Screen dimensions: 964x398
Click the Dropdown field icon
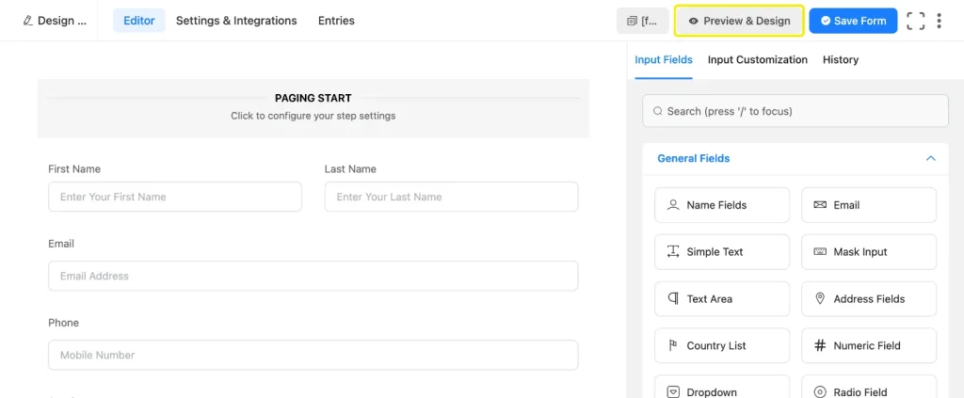point(673,391)
